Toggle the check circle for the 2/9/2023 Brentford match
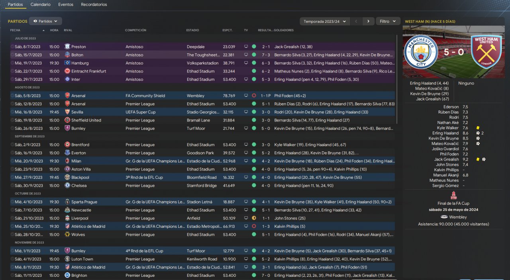Viewport: 510px width, 280px height. 12,145
